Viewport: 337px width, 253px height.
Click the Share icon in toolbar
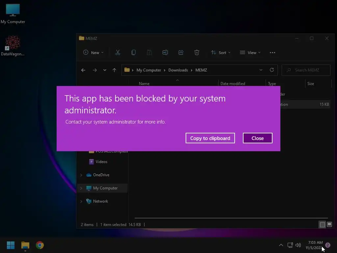(x=181, y=52)
